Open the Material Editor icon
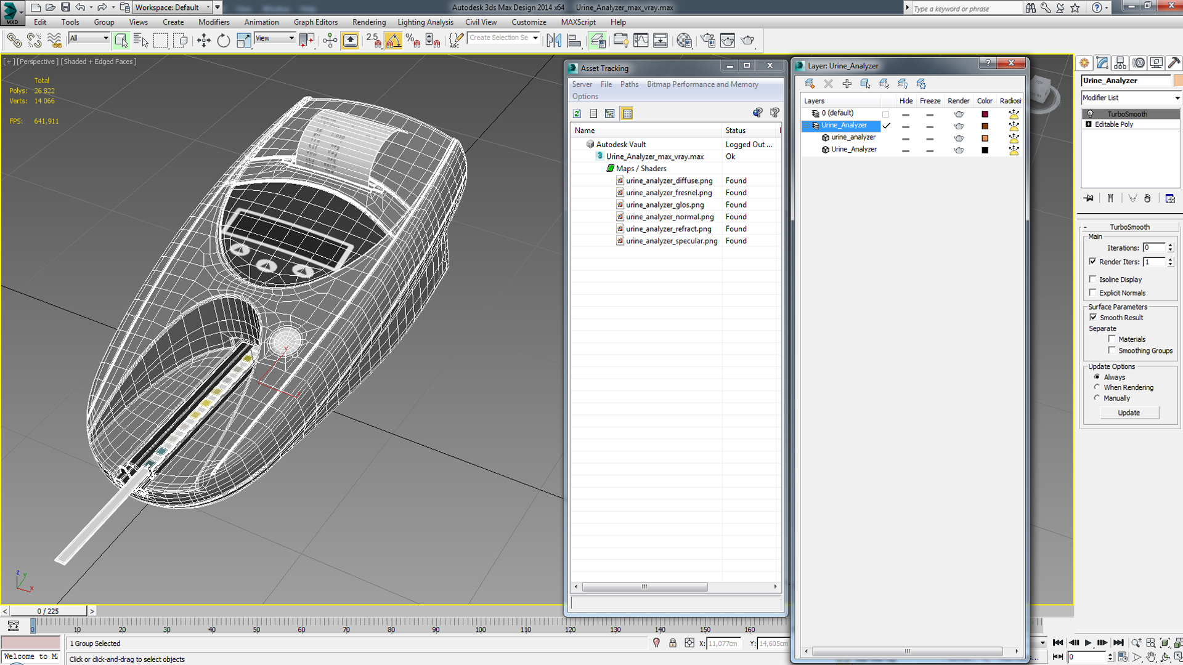1183x665 pixels. coord(684,41)
